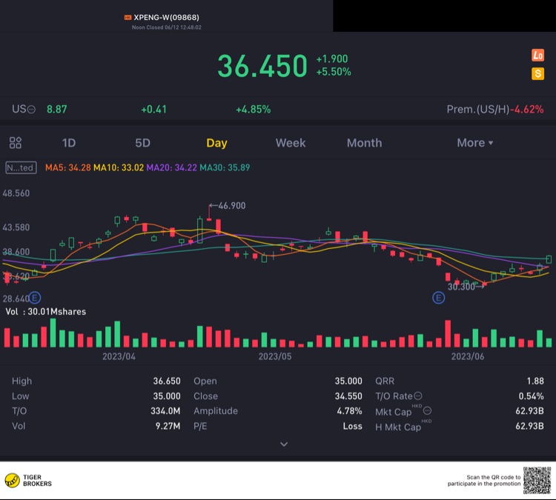Tap the T/O Rate value 0.54%
556x500 pixels.
click(532, 396)
